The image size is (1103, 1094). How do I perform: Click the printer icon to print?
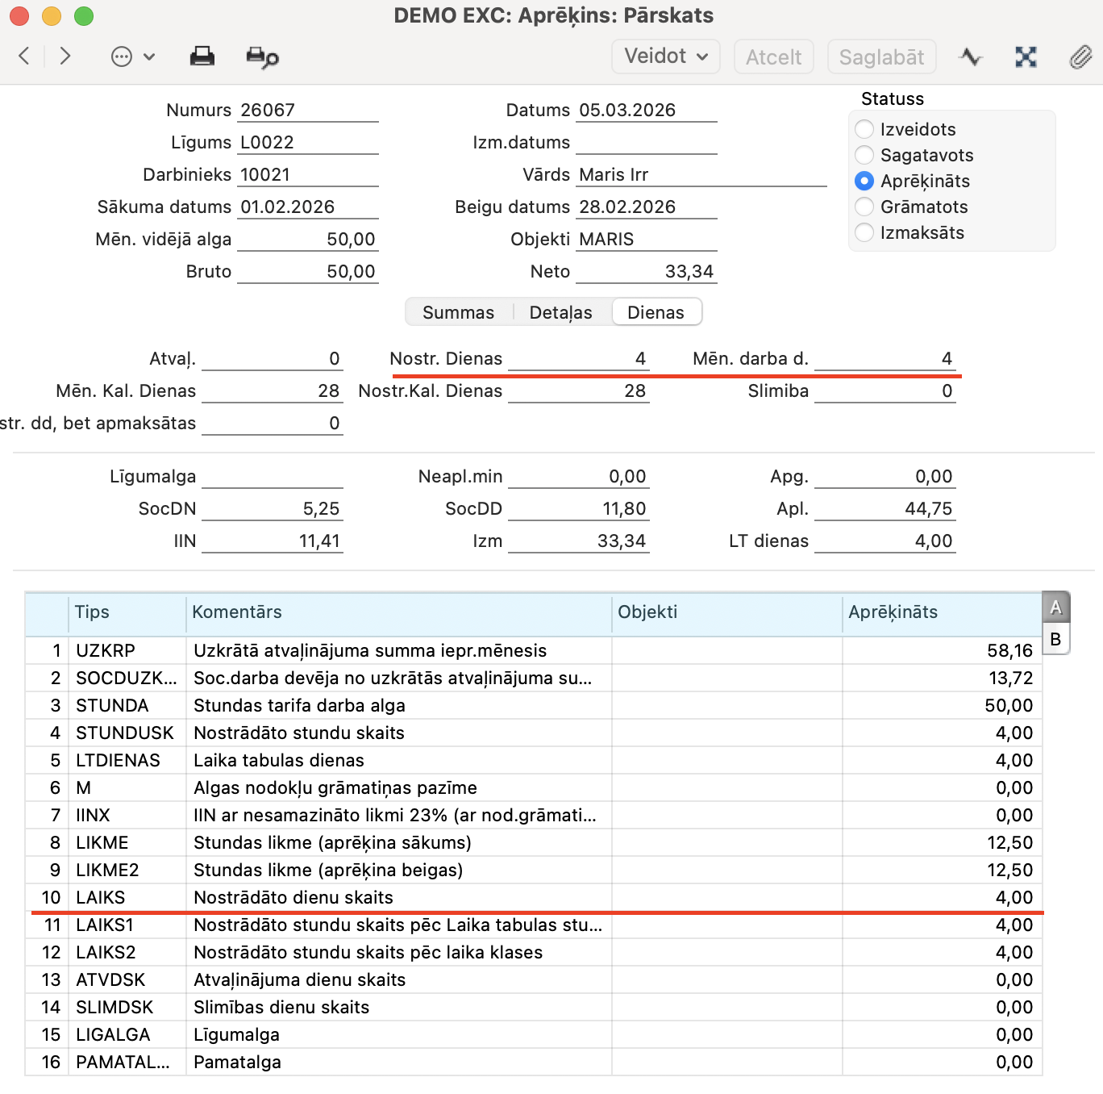[202, 56]
